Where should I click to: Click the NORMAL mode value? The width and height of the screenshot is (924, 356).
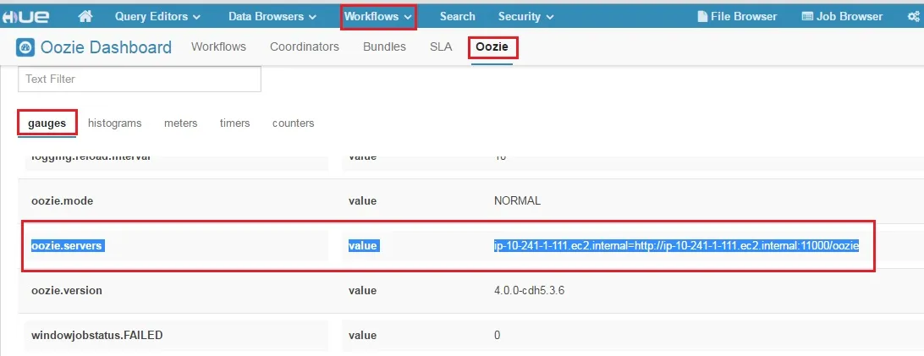coord(517,200)
